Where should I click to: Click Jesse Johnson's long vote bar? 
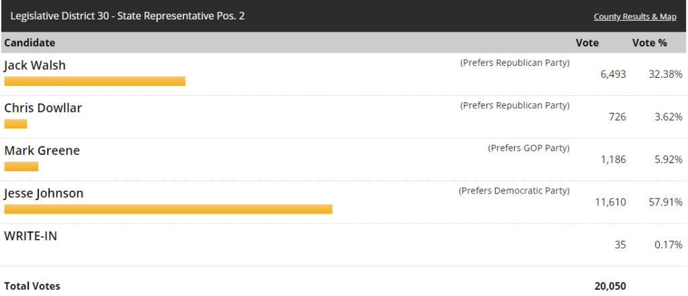[x=168, y=209]
